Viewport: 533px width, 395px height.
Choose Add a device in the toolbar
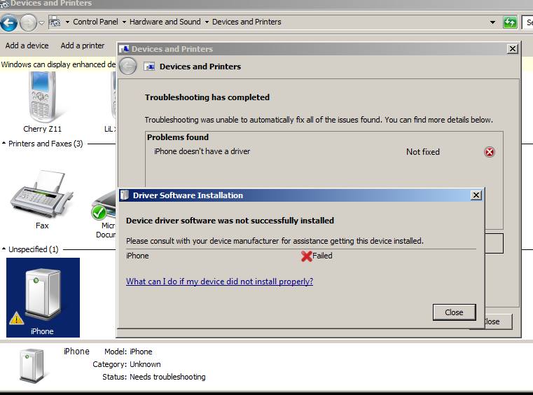tap(27, 46)
